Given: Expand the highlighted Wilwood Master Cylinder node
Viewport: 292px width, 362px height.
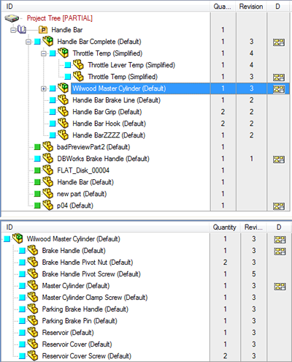Looking at the screenshot, I should coord(44,88).
